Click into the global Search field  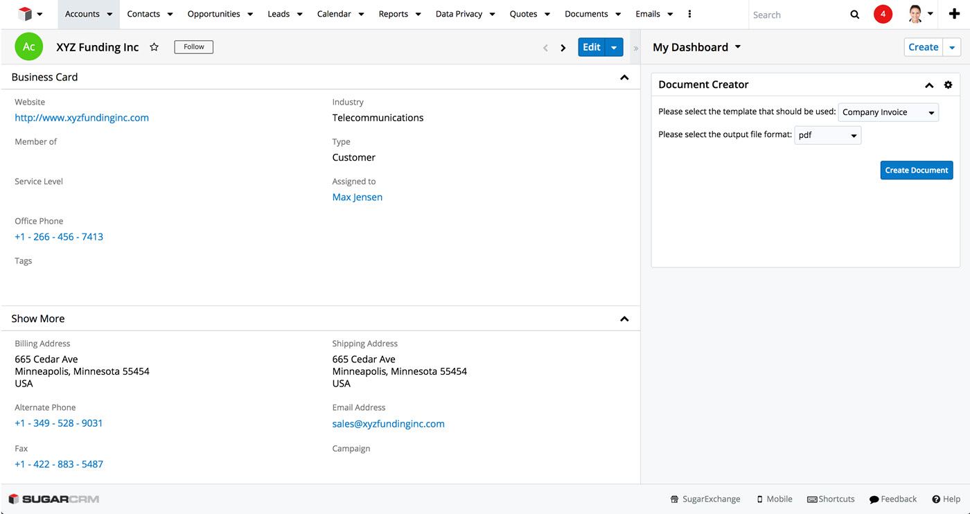[x=797, y=15]
